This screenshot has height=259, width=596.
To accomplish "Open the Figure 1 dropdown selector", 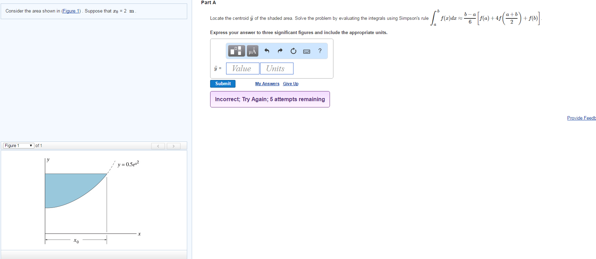I will (18, 146).
